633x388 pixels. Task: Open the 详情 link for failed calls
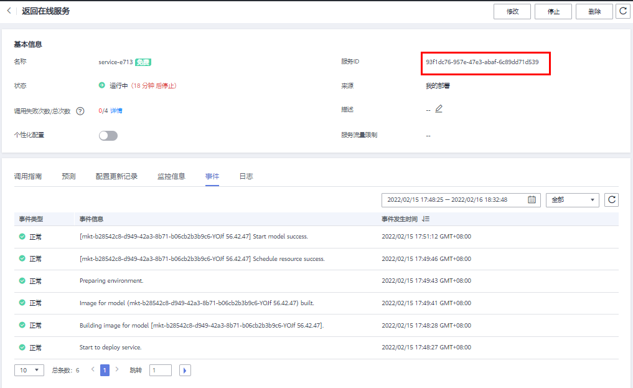(x=116, y=111)
